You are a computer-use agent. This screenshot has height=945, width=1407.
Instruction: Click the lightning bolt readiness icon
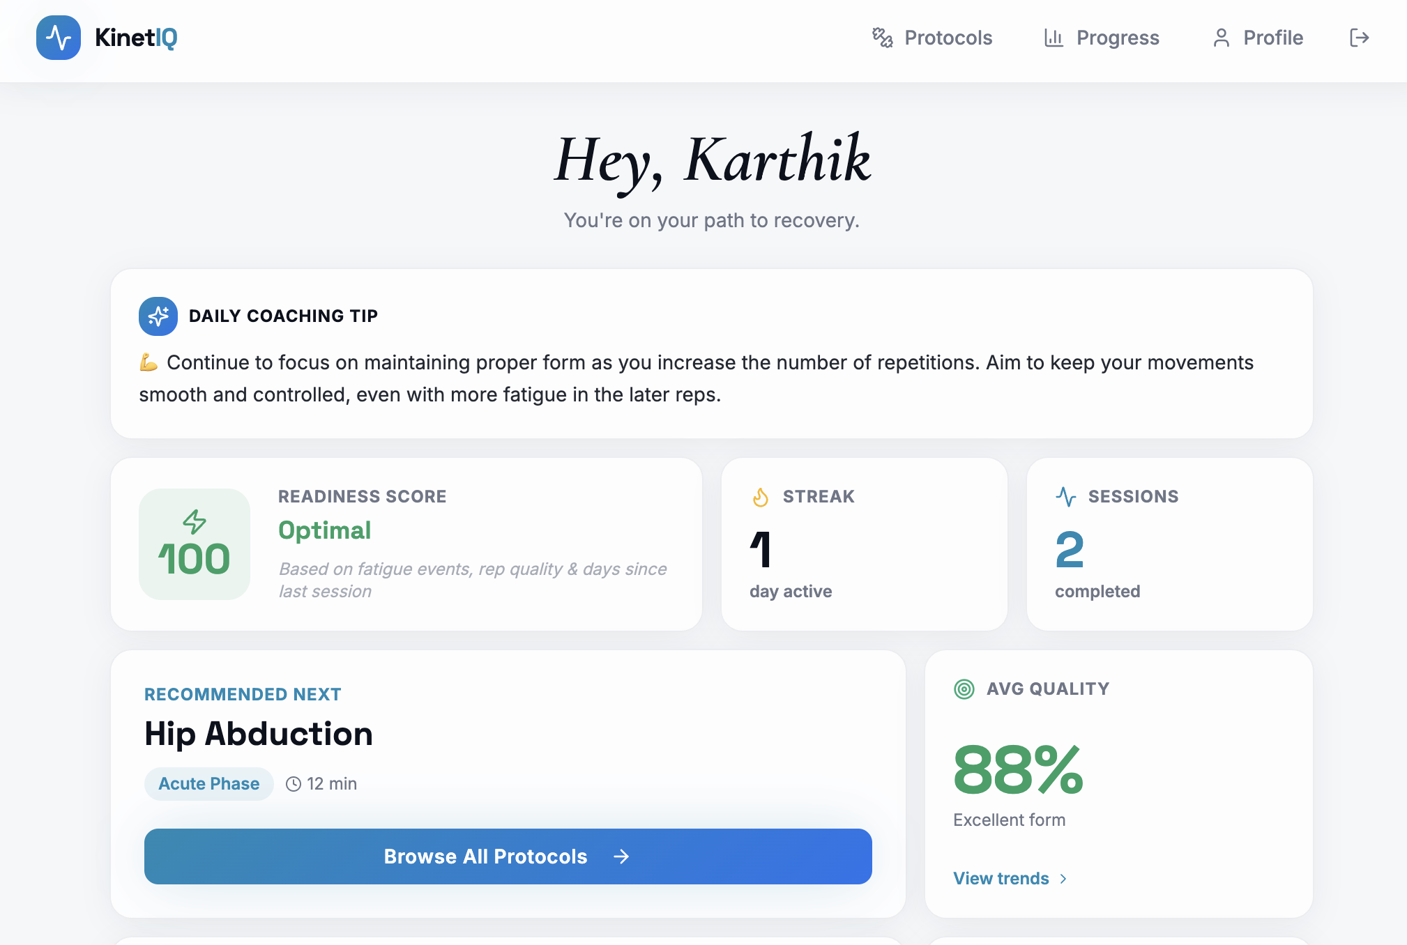click(195, 521)
